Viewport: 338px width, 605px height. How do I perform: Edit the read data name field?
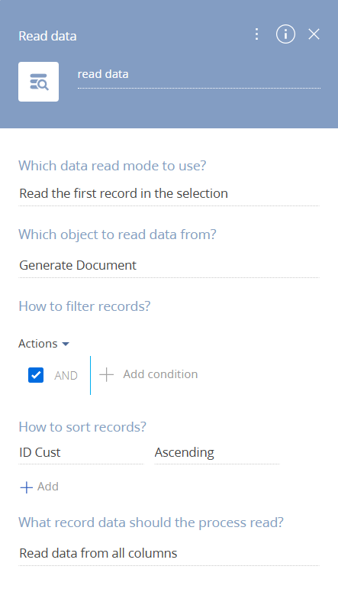[199, 75]
